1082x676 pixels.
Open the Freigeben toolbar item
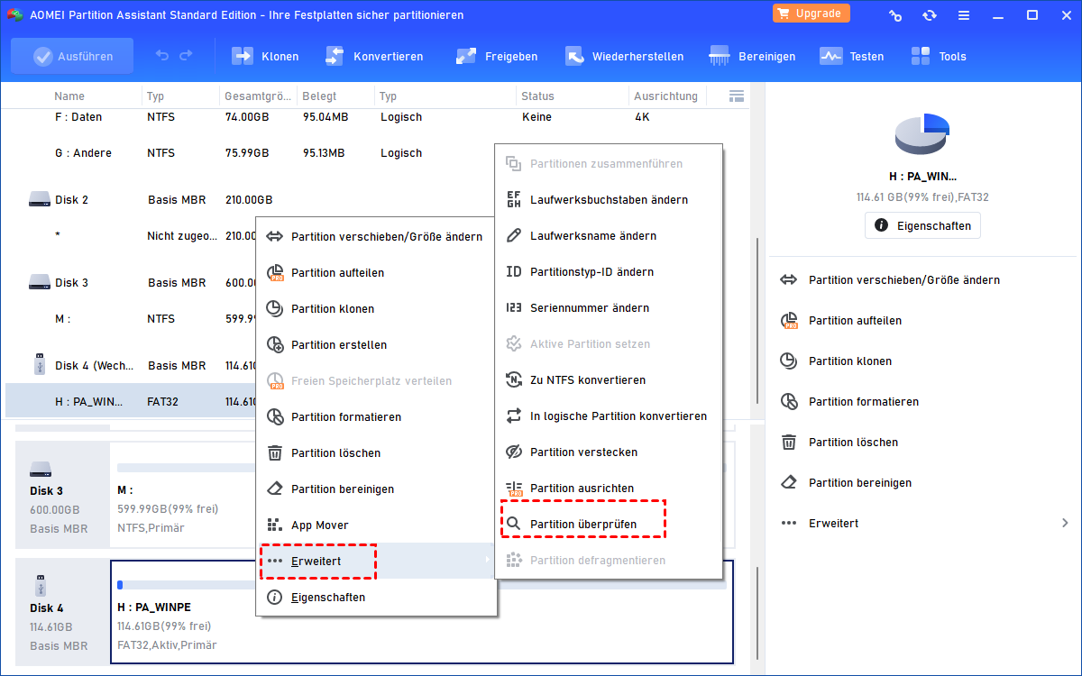(x=496, y=56)
